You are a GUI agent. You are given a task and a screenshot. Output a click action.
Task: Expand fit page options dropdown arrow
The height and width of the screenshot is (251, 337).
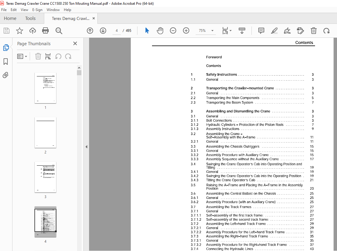pos(231,31)
